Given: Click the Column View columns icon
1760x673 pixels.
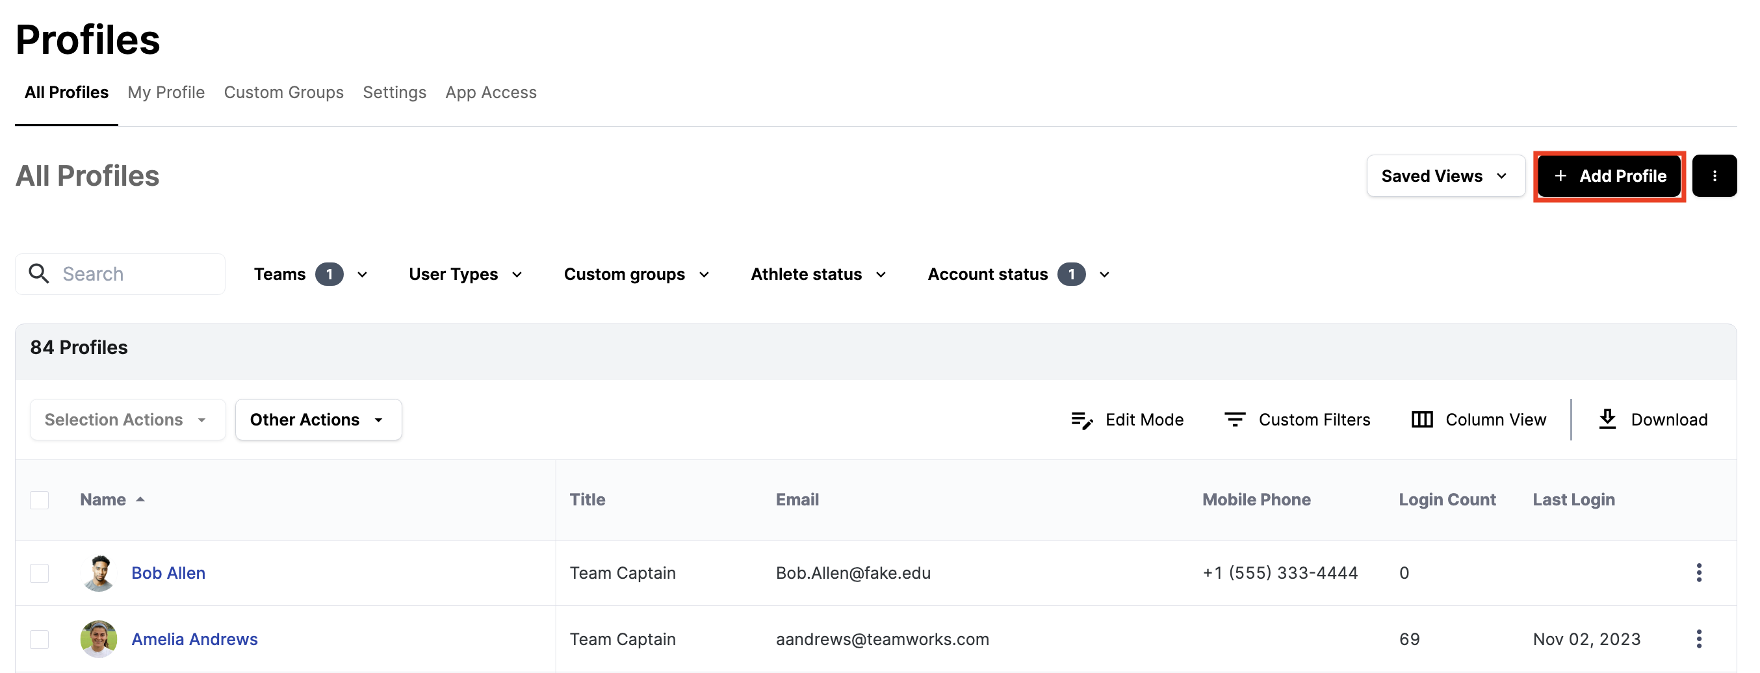Looking at the screenshot, I should coord(1422,420).
